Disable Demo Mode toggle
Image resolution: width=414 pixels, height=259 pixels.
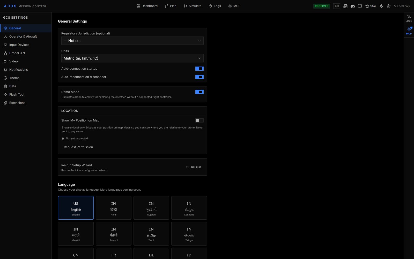click(199, 92)
